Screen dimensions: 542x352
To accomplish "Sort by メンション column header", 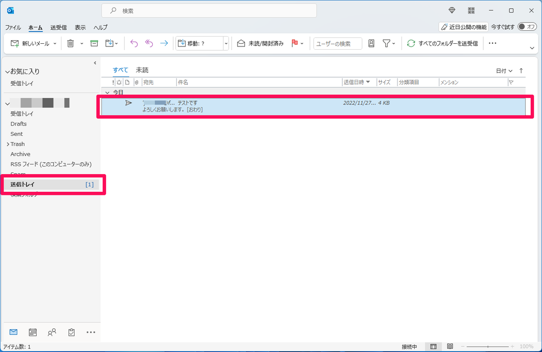I will [x=473, y=82].
